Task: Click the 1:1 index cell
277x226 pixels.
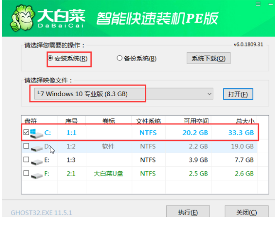Action: [x=71, y=132]
